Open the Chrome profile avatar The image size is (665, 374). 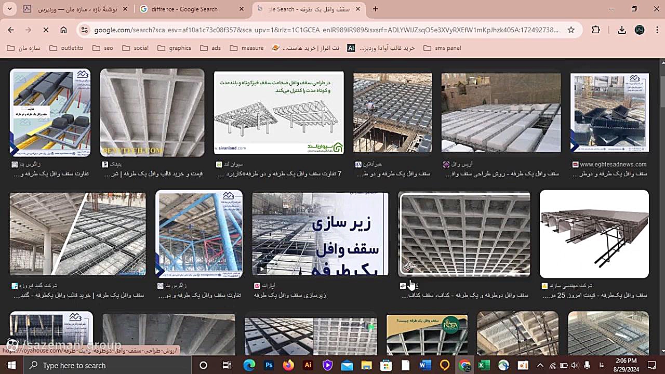(640, 30)
